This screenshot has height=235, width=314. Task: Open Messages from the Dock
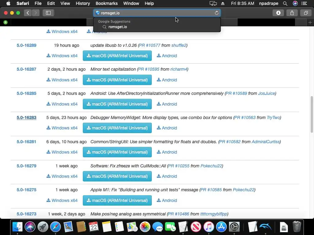[x=158, y=227]
